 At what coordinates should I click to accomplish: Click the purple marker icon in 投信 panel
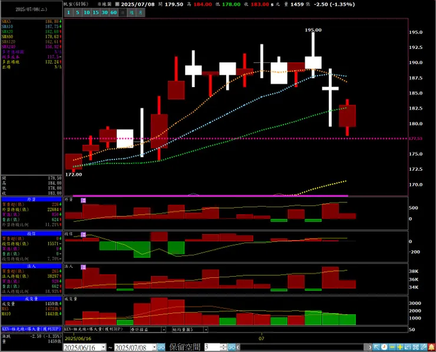(x=83, y=234)
